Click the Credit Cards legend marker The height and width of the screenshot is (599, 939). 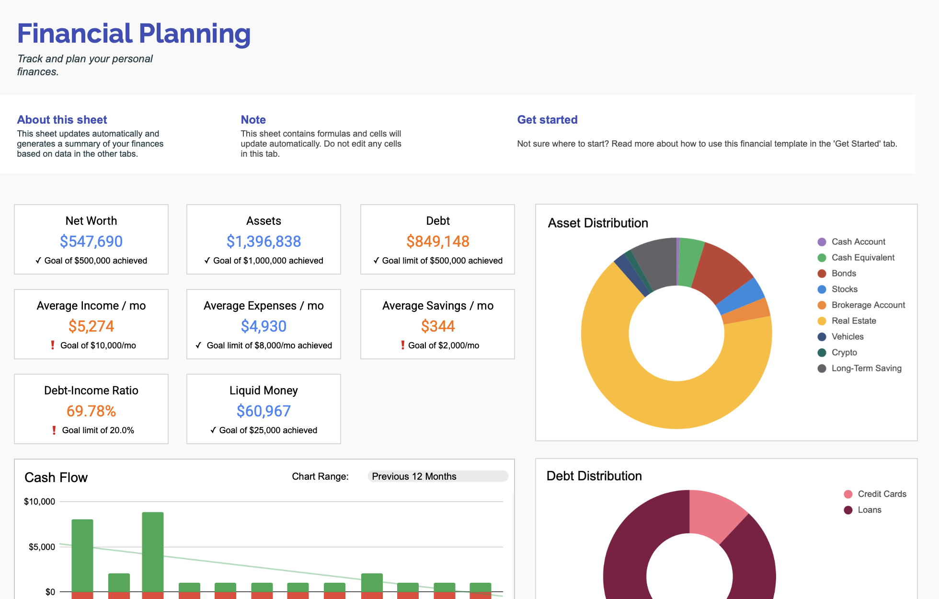pos(848,494)
